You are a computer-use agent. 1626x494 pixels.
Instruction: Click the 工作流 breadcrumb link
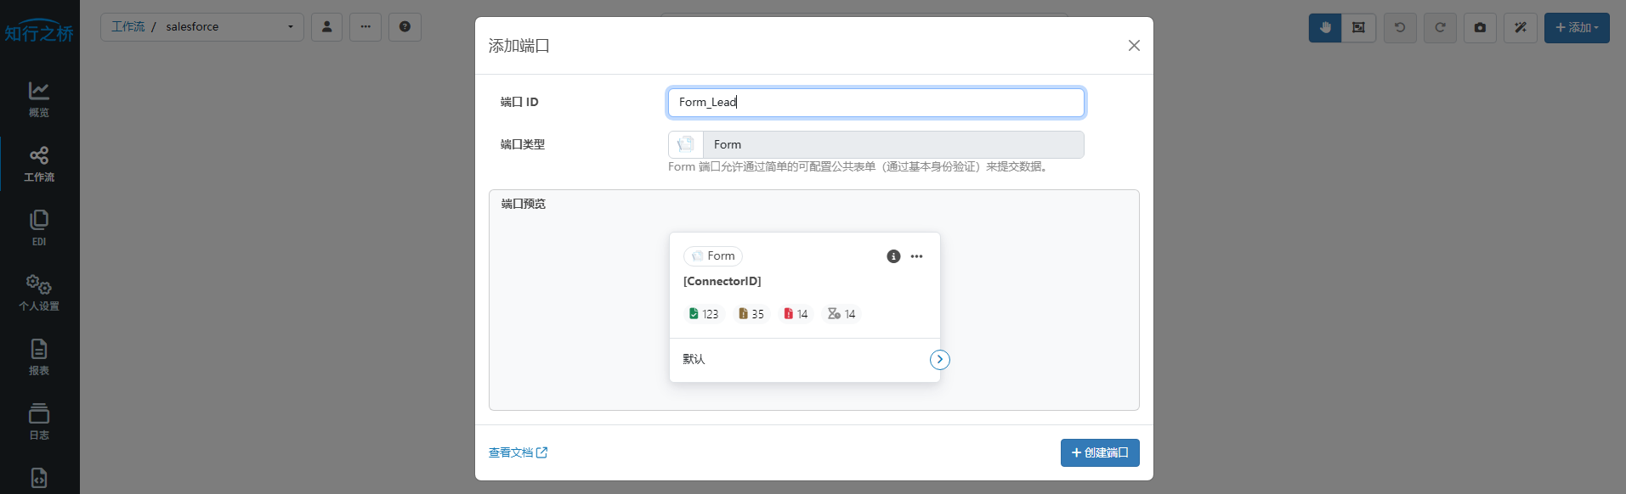point(128,27)
